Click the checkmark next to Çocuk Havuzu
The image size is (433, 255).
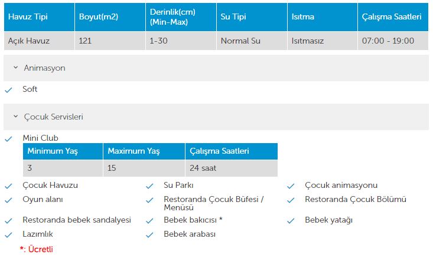click(x=8, y=186)
